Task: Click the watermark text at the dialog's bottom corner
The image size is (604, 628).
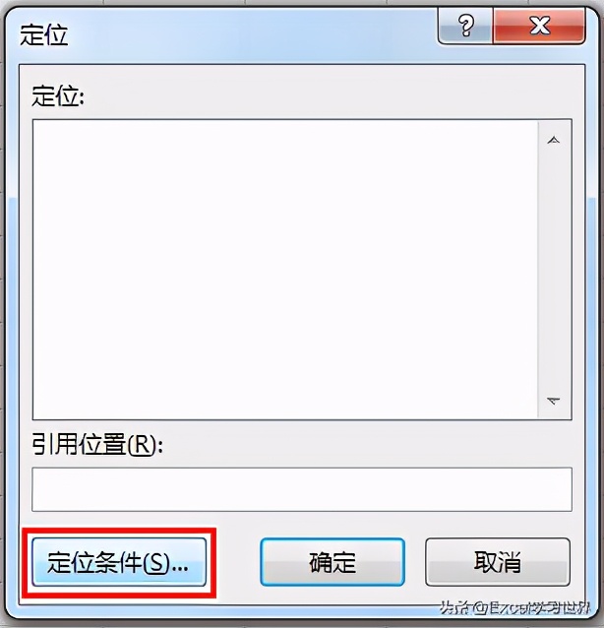Action: coord(515,608)
